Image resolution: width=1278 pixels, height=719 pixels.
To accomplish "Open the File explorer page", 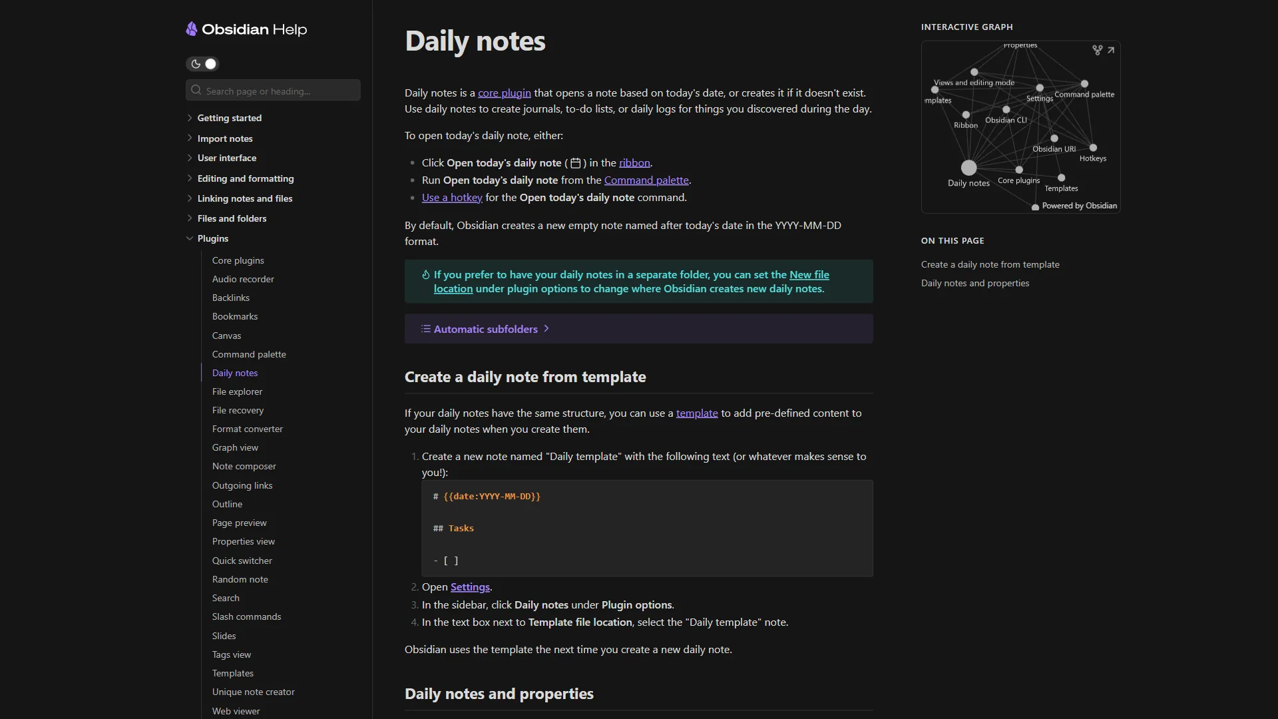I will (x=237, y=391).
